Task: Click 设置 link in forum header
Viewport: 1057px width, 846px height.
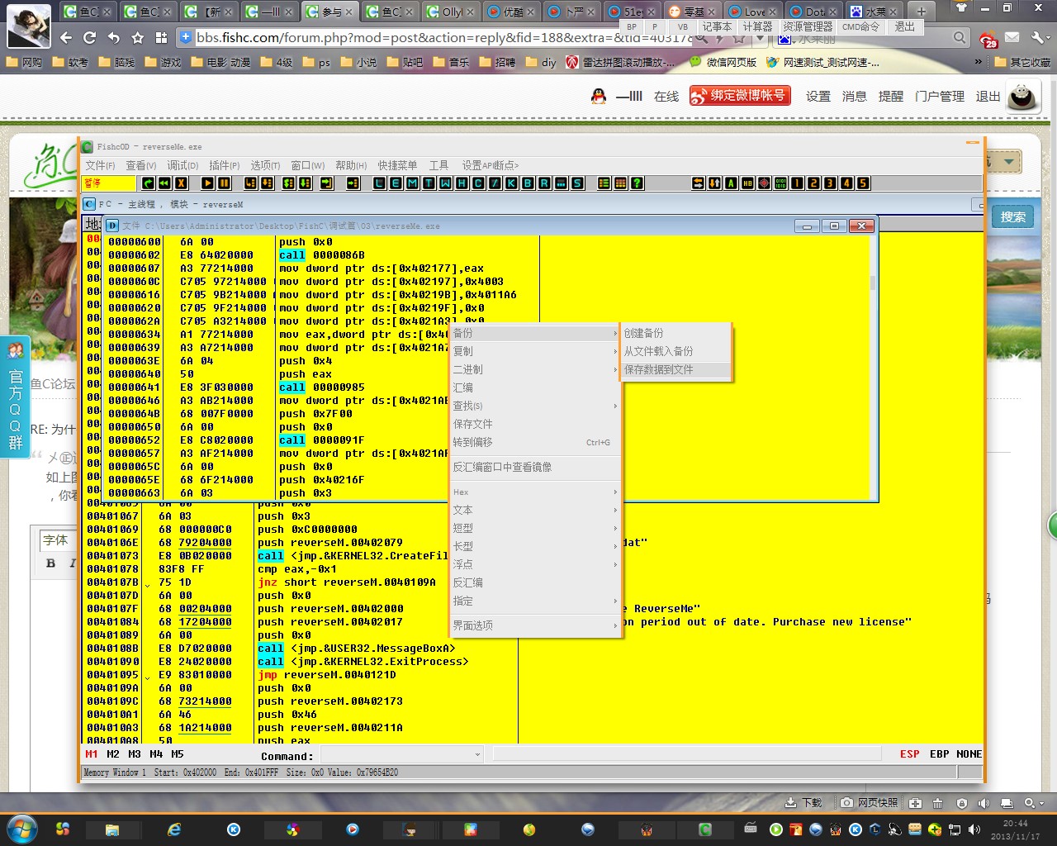Action: point(818,97)
